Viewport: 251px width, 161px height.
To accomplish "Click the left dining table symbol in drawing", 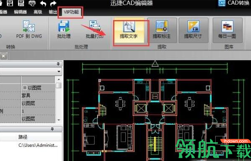I will 120,103.
